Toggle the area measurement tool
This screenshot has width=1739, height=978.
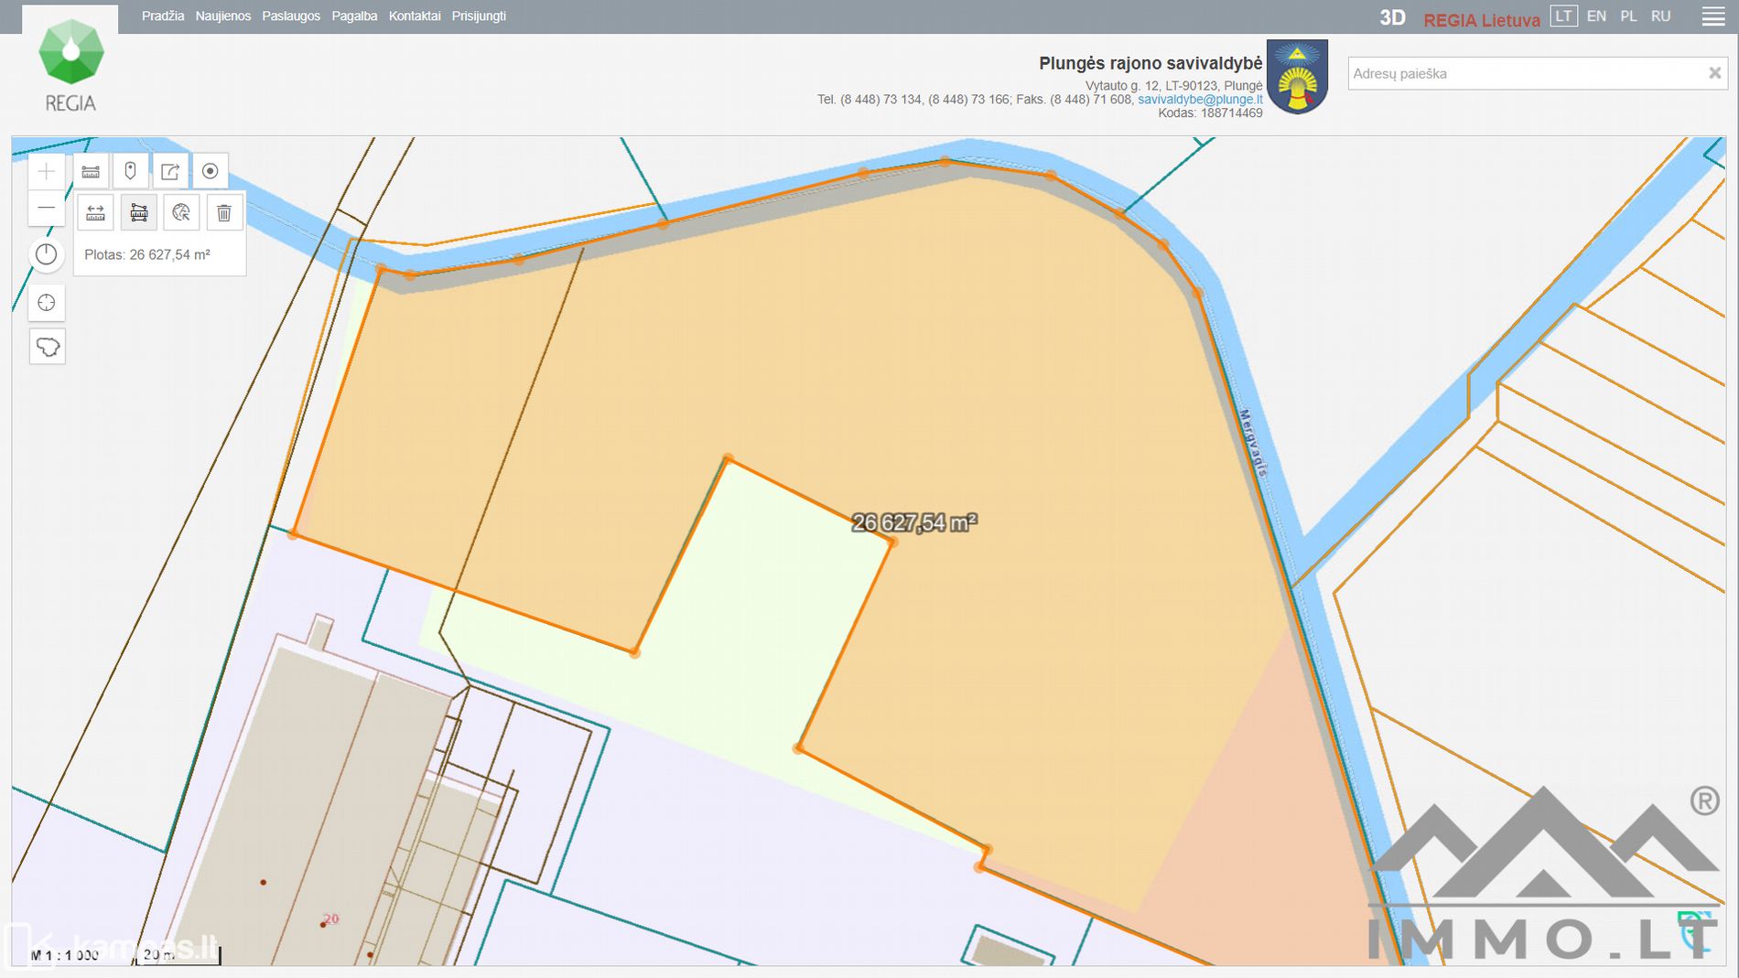coord(138,213)
